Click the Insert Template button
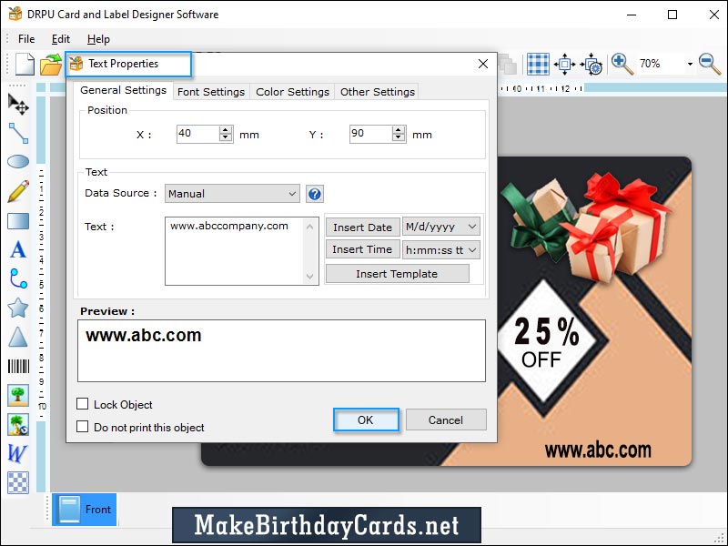Viewport: 728px width, 546px height. 397,273
